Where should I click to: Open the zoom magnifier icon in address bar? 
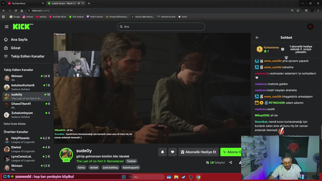click(292, 11)
